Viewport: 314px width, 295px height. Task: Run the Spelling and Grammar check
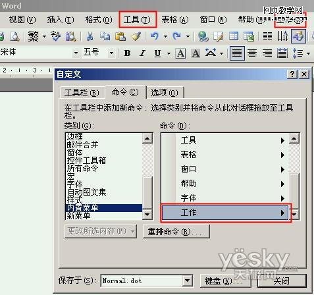click(x=55, y=36)
